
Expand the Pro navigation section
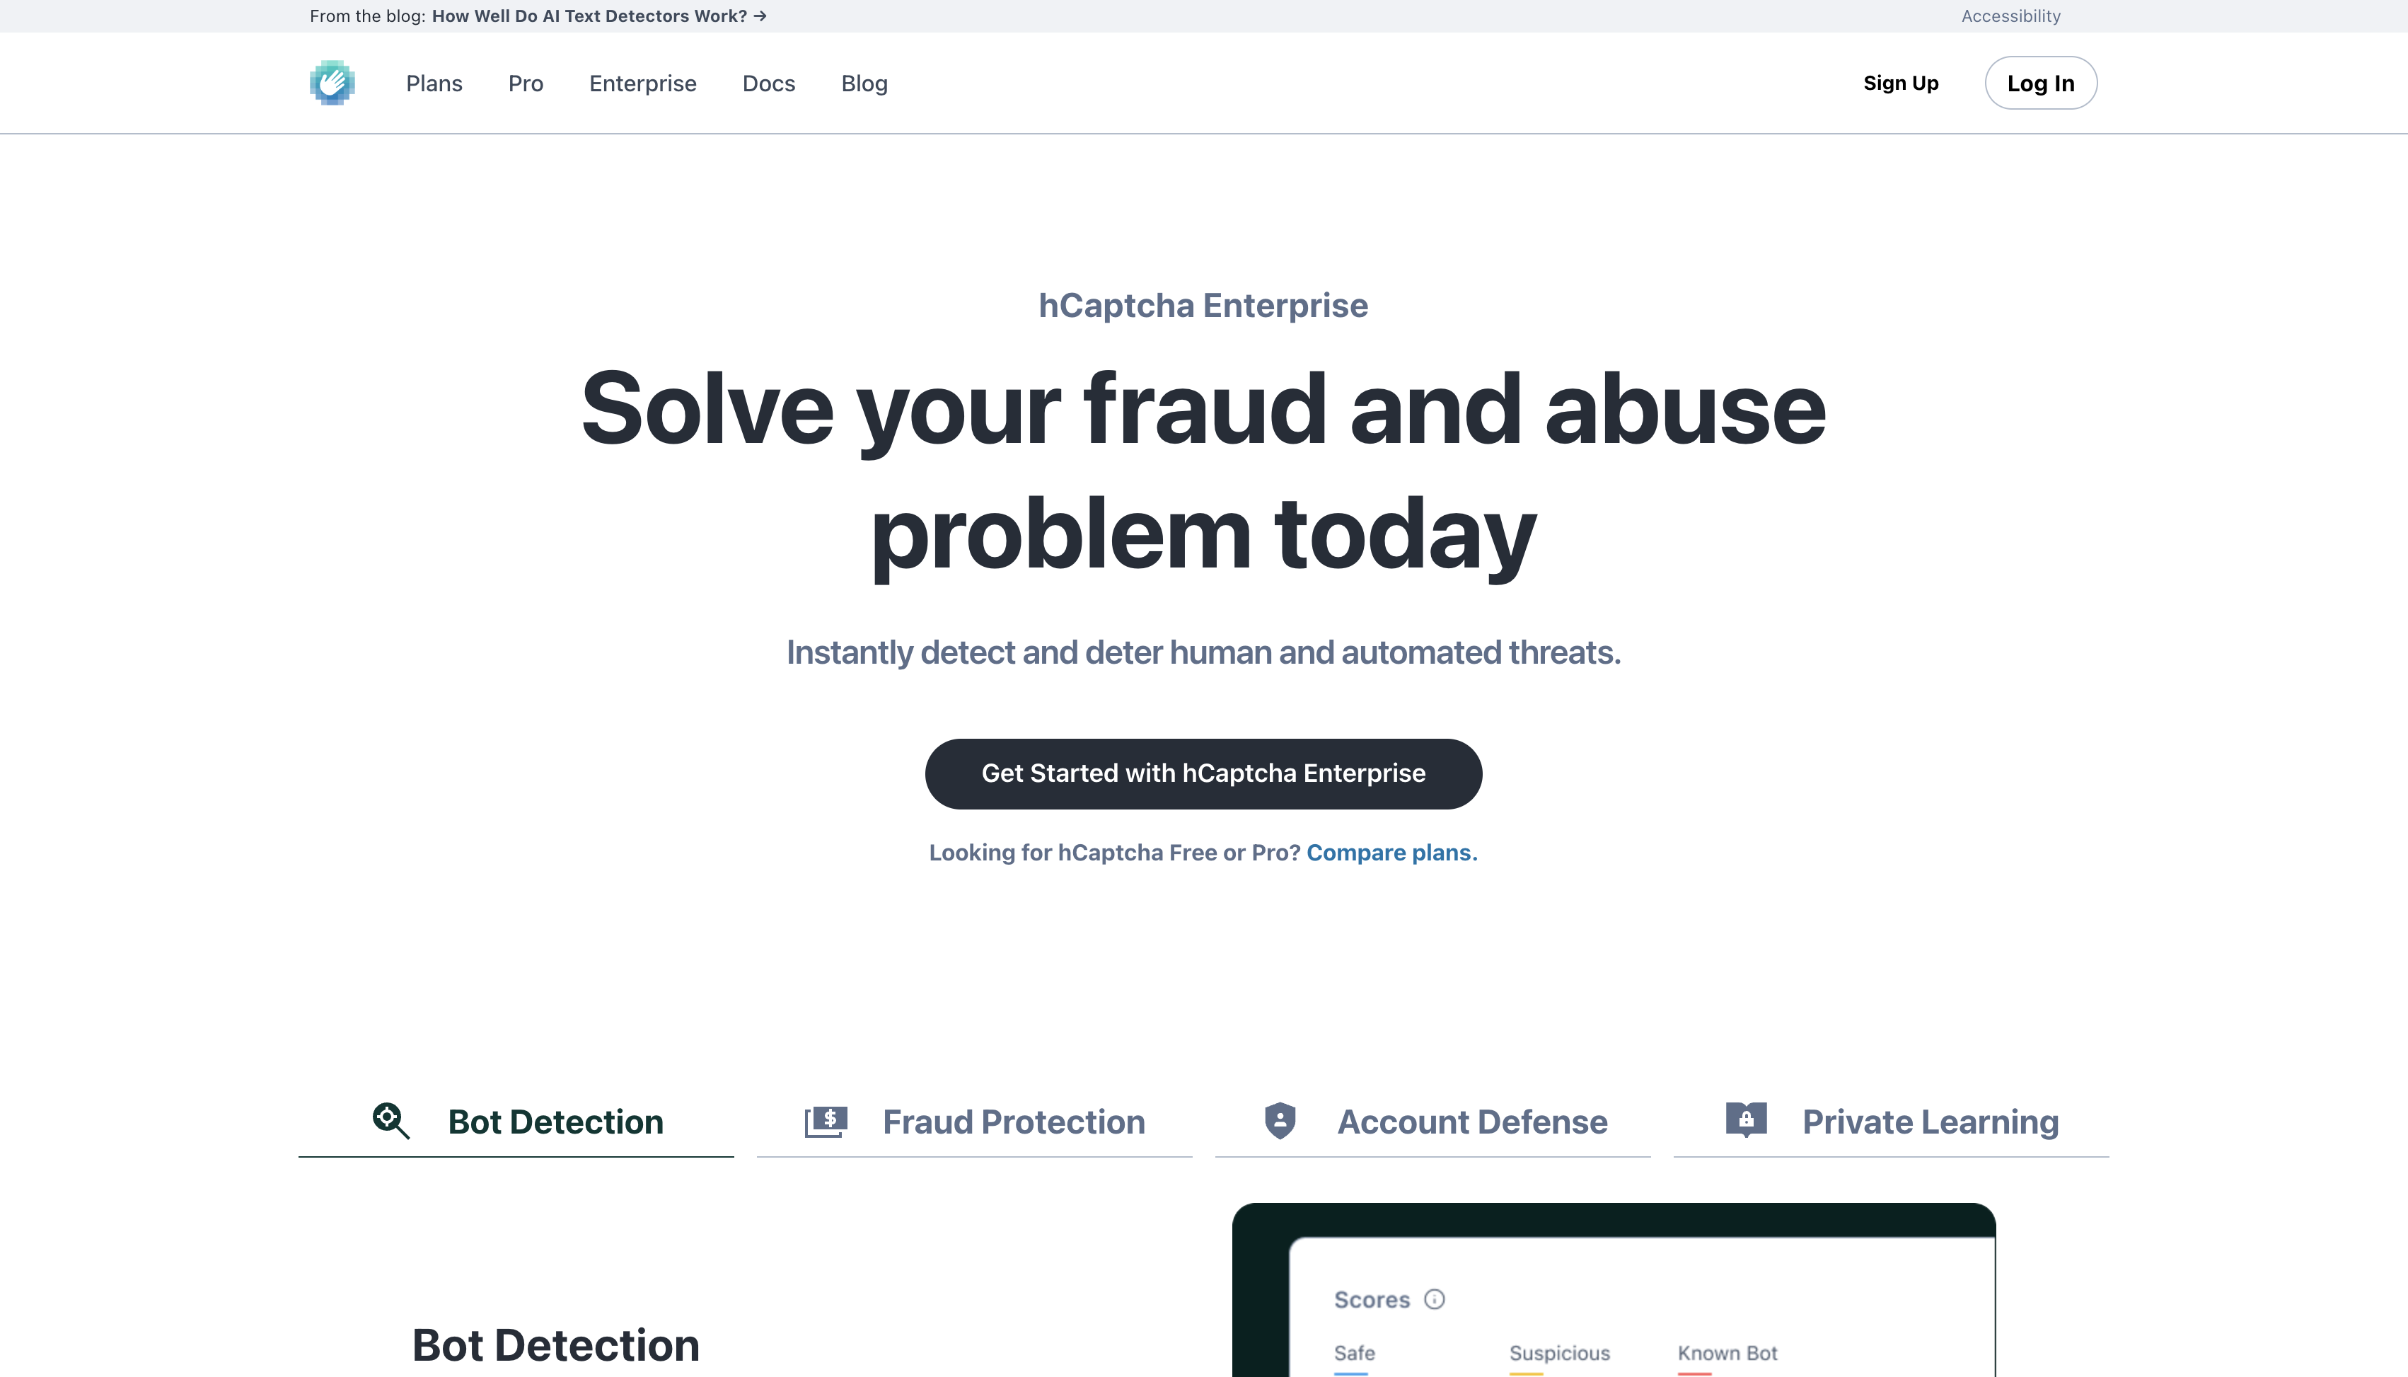[526, 83]
